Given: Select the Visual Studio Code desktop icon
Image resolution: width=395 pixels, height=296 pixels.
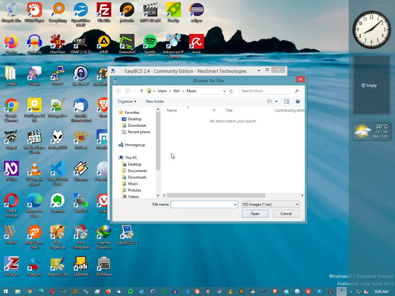Looking at the screenshot, I should [58, 173].
